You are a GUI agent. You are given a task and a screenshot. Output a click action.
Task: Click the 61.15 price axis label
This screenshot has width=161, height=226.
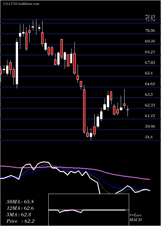(150, 116)
